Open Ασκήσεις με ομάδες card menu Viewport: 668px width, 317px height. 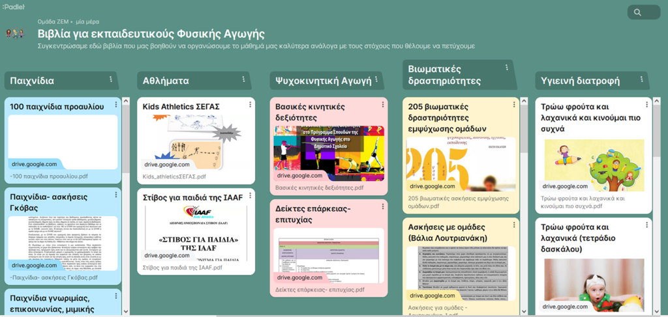pos(515,226)
